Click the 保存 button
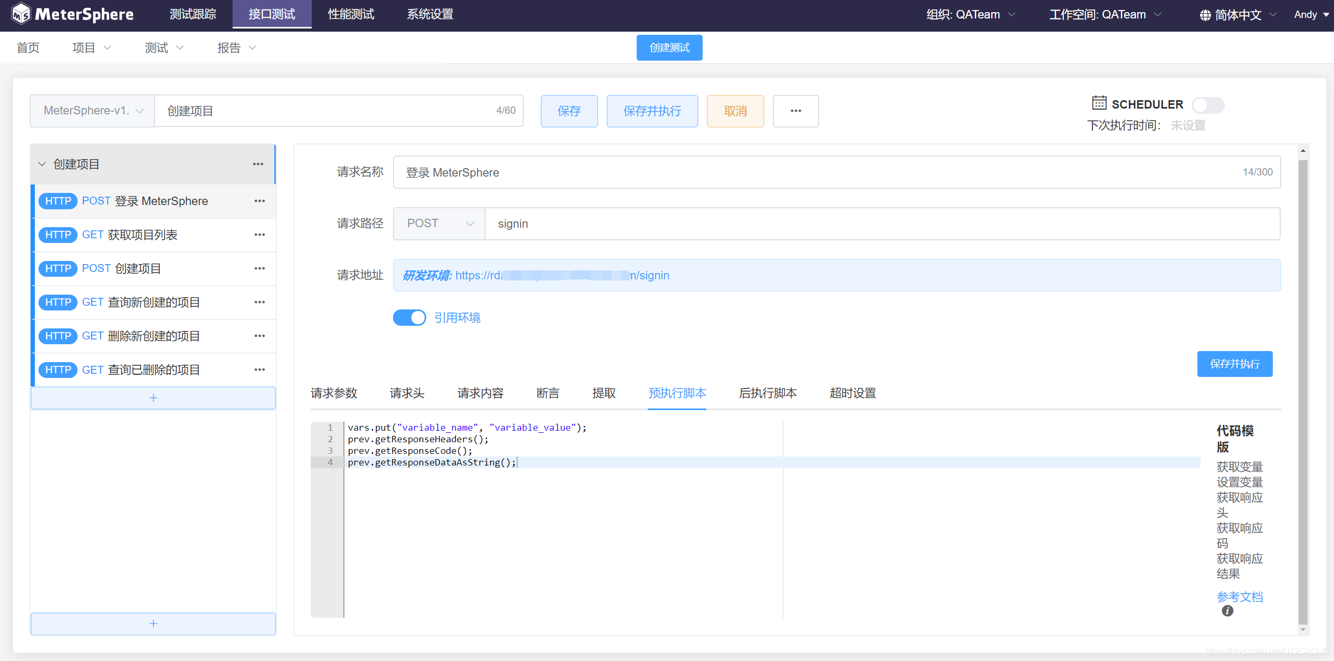This screenshot has width=1334, height=661. tap(569, 111)
